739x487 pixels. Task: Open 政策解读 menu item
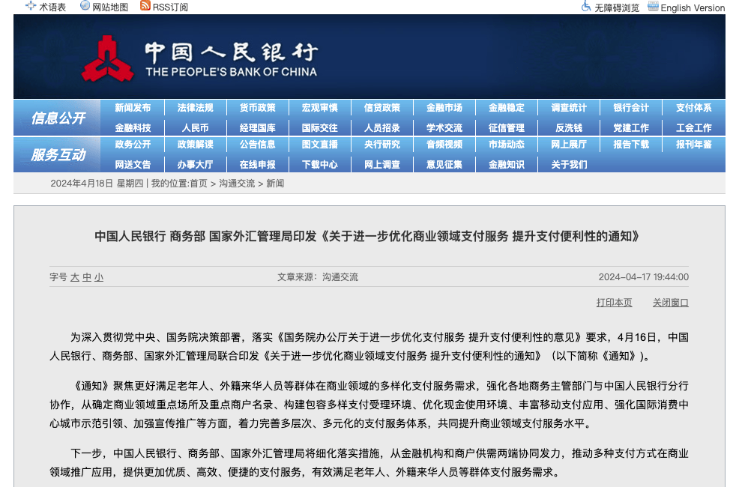point(195,145)
